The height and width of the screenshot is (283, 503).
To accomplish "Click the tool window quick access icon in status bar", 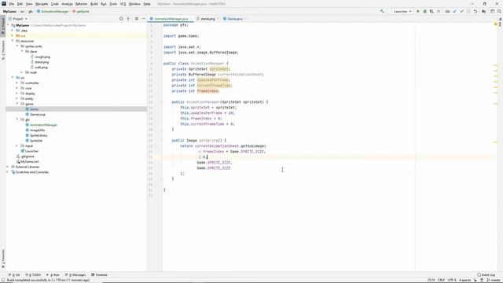I will click(3, 280).
